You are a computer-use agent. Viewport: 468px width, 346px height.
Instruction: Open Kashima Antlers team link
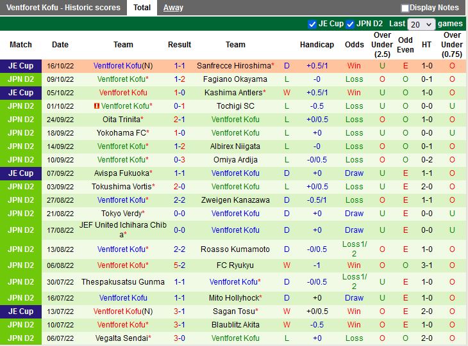point(233,93)
